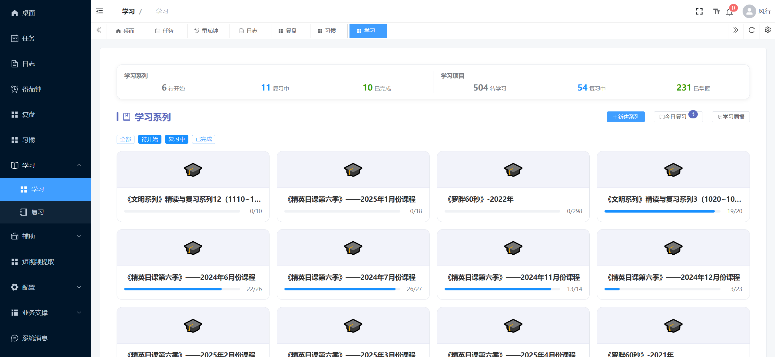775x357 pixels.
Task: Toggle the sidebar collapse hamburger icon
Action: (x=99, y=12)
